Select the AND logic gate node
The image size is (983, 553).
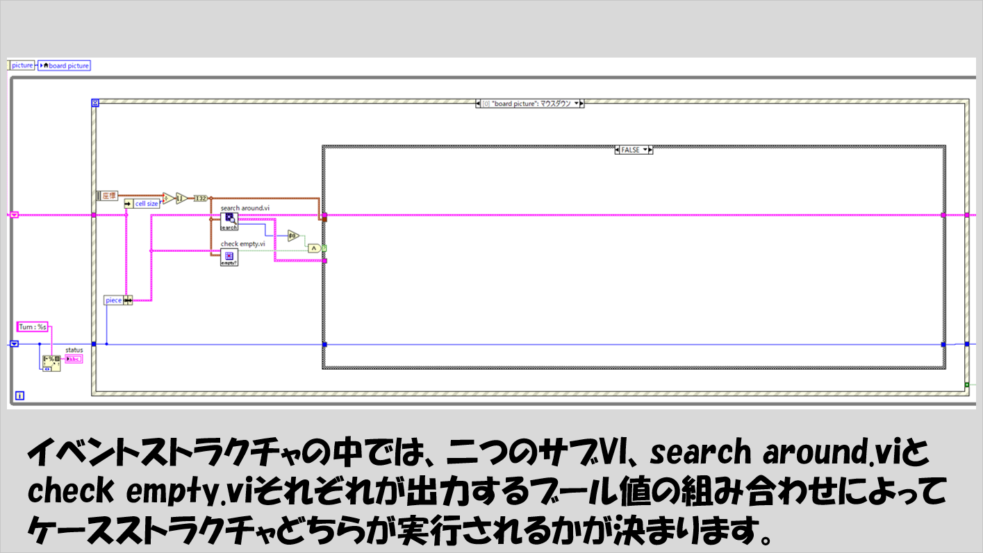click(x=315, y=248)
